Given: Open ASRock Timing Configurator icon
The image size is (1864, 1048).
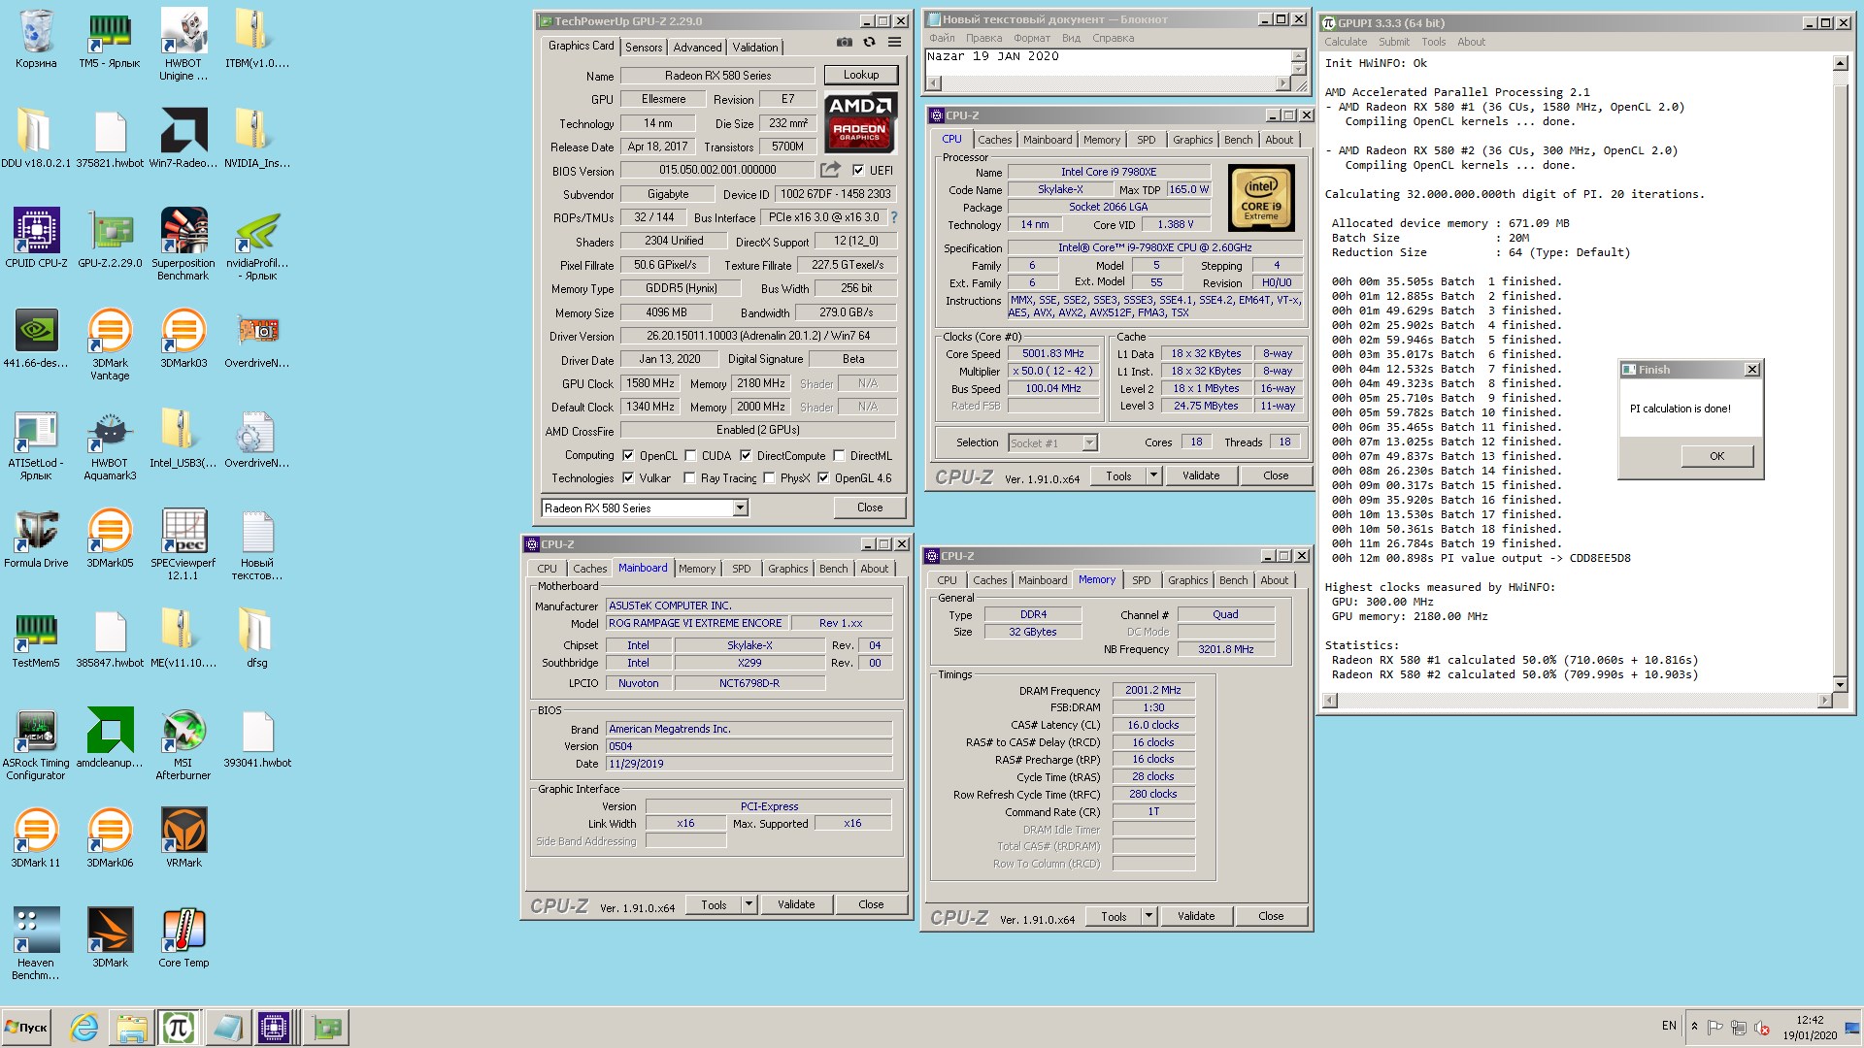Looking at the screenshot, I should coord(36,744).
